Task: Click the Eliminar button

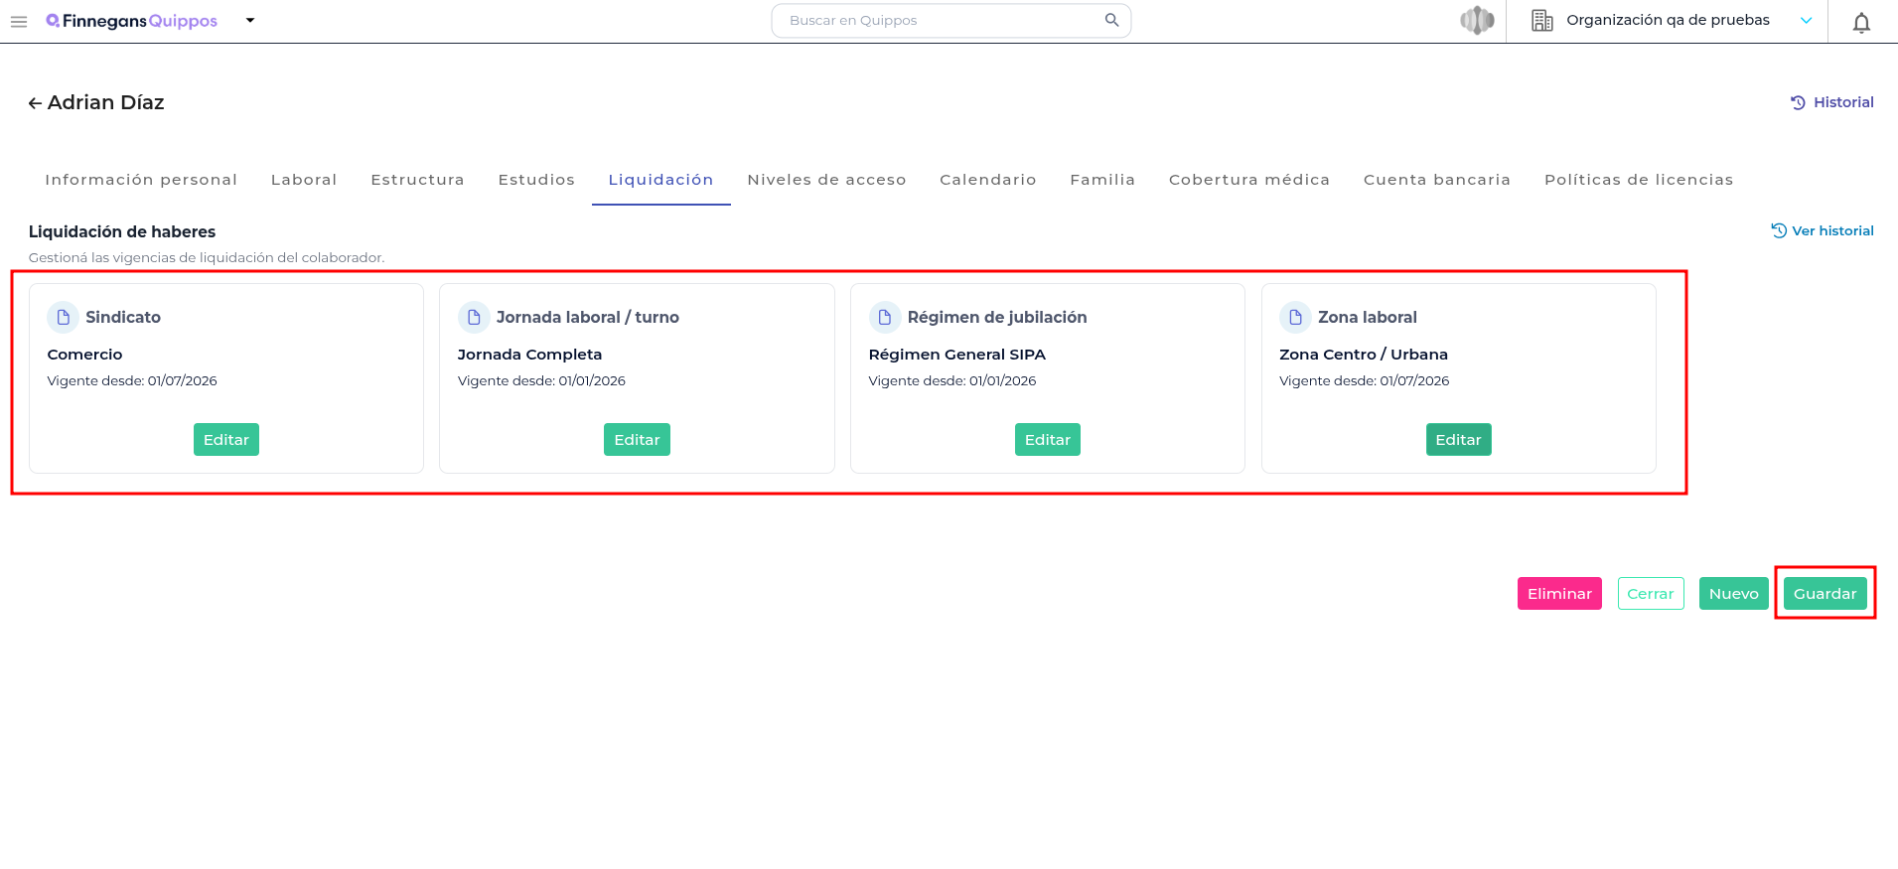Action: tap(1559, 594)
